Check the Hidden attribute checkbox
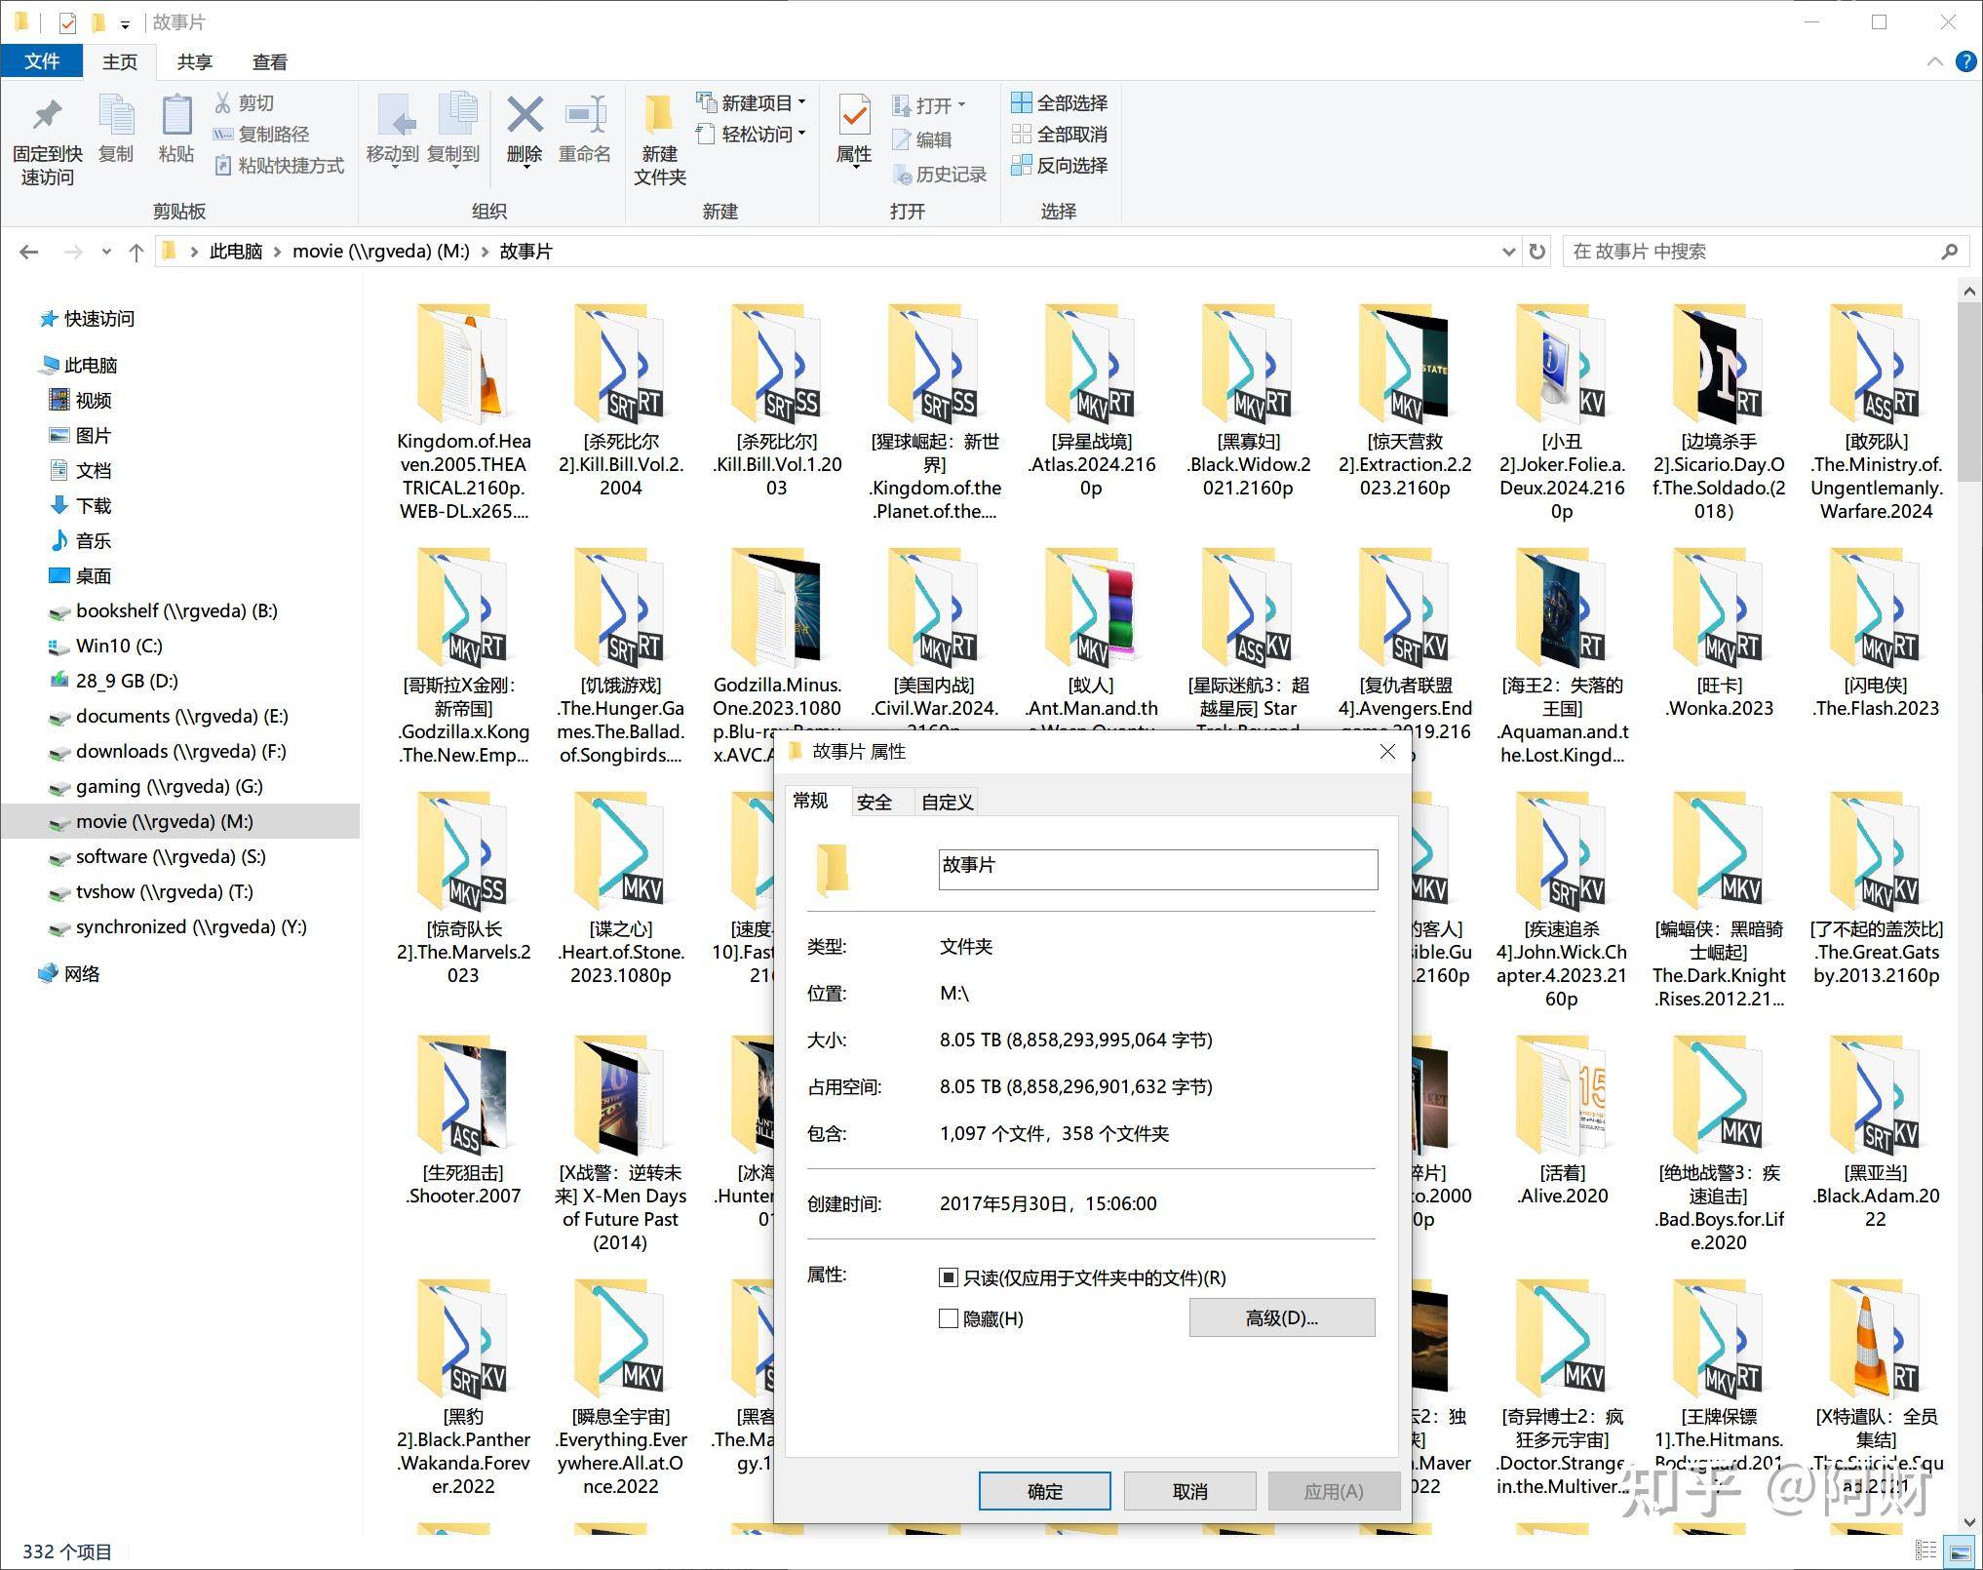The width and height of the screenshot is (1983, 1570). point(948,1318)
